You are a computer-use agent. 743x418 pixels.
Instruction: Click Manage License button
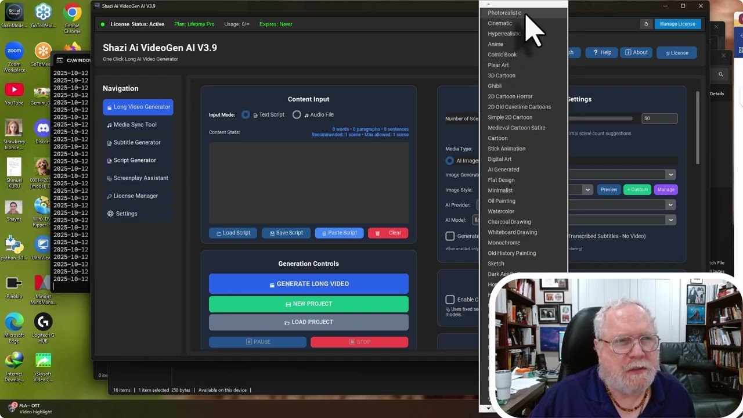click(x=678, y=24)
